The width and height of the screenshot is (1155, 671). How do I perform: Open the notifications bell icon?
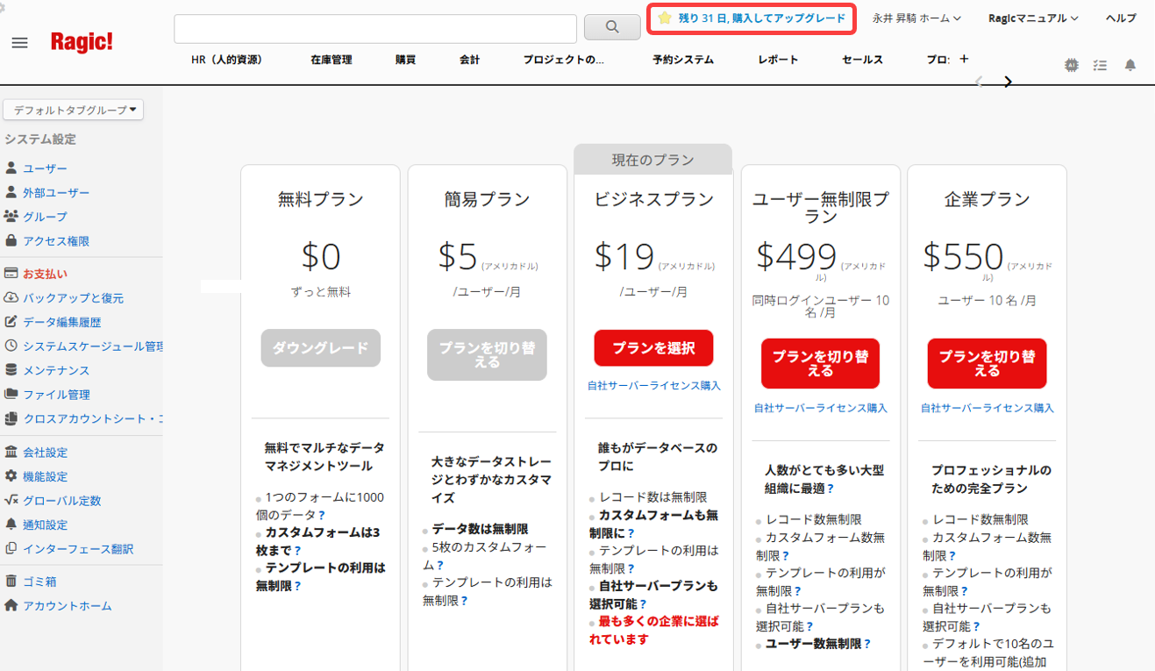(1130, 65)
